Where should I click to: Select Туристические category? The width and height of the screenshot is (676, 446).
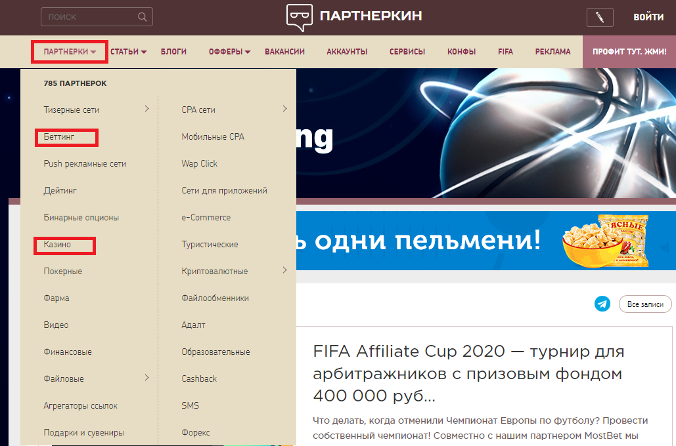210,245
